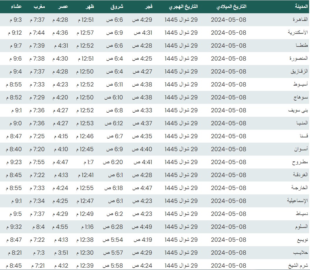This screenshot has width=310, height=270.
Task: Select the مغرب column header
Action: (x=40, y=6)
